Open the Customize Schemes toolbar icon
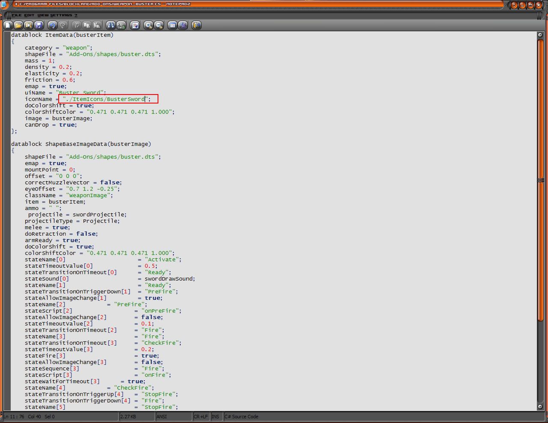Screen dimensions: 548x423 (x=182, y=26)
